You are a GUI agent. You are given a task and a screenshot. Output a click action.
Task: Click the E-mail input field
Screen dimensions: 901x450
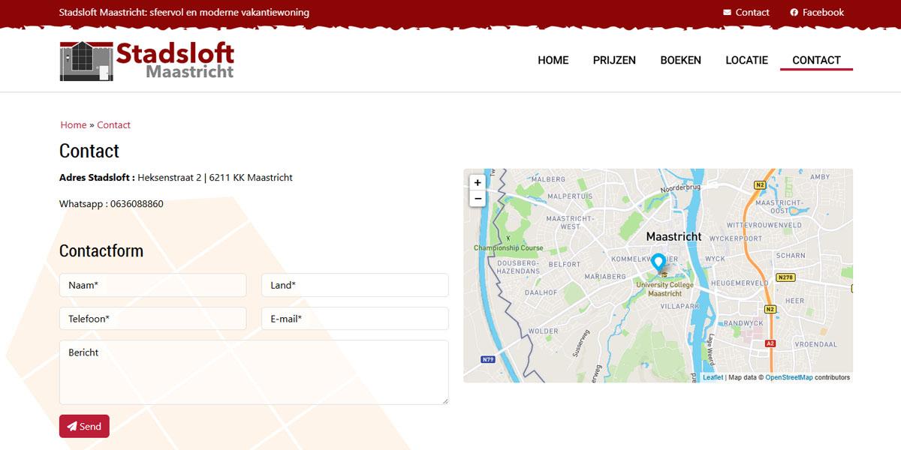click(x=354, y=319)
